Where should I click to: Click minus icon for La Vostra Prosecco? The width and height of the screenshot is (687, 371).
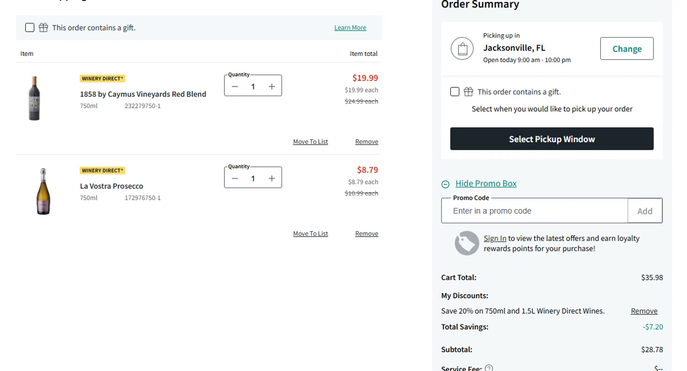[x=235, y=178]
